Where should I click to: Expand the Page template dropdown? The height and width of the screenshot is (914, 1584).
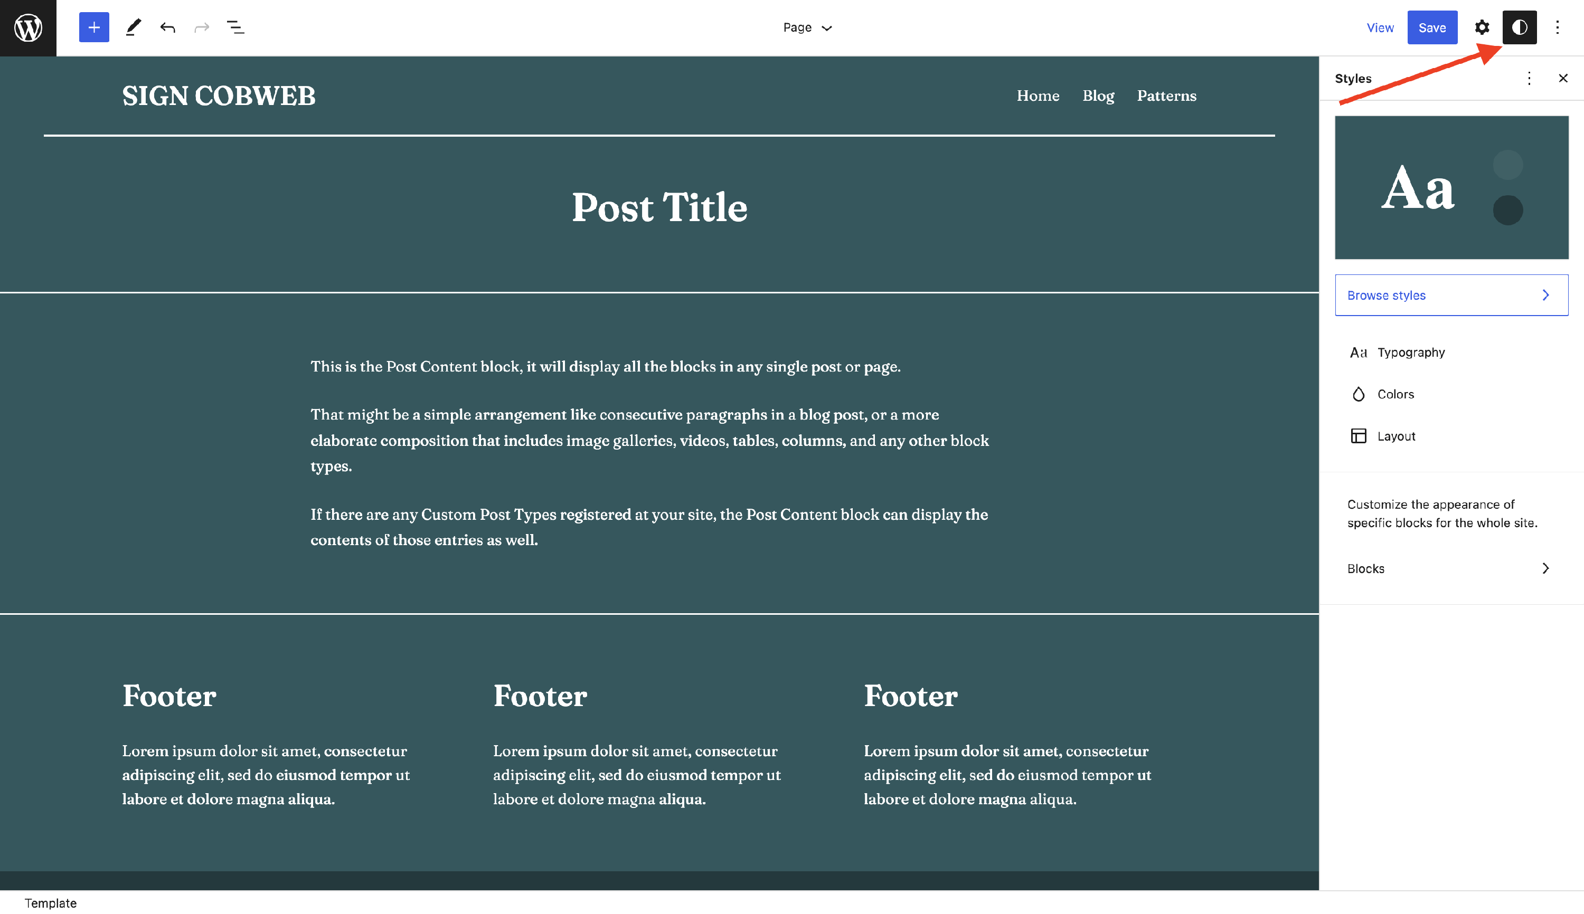[807, 27]
